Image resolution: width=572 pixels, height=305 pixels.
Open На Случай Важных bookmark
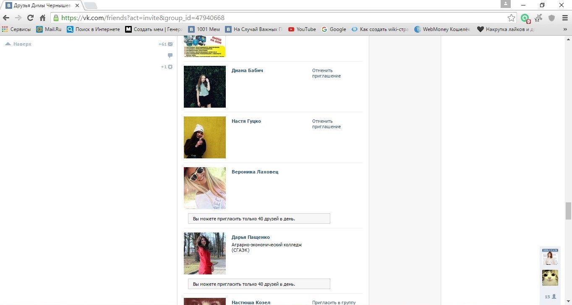pos(254,29)
